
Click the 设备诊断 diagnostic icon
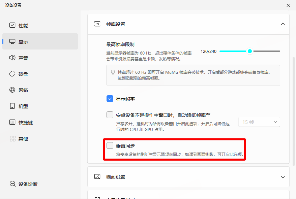[12, 184]
